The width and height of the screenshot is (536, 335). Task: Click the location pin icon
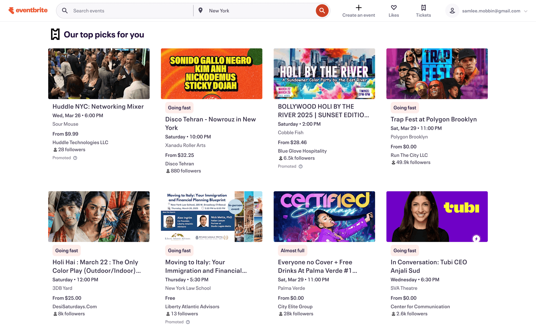pyautogui.click(x=200, y=11)
